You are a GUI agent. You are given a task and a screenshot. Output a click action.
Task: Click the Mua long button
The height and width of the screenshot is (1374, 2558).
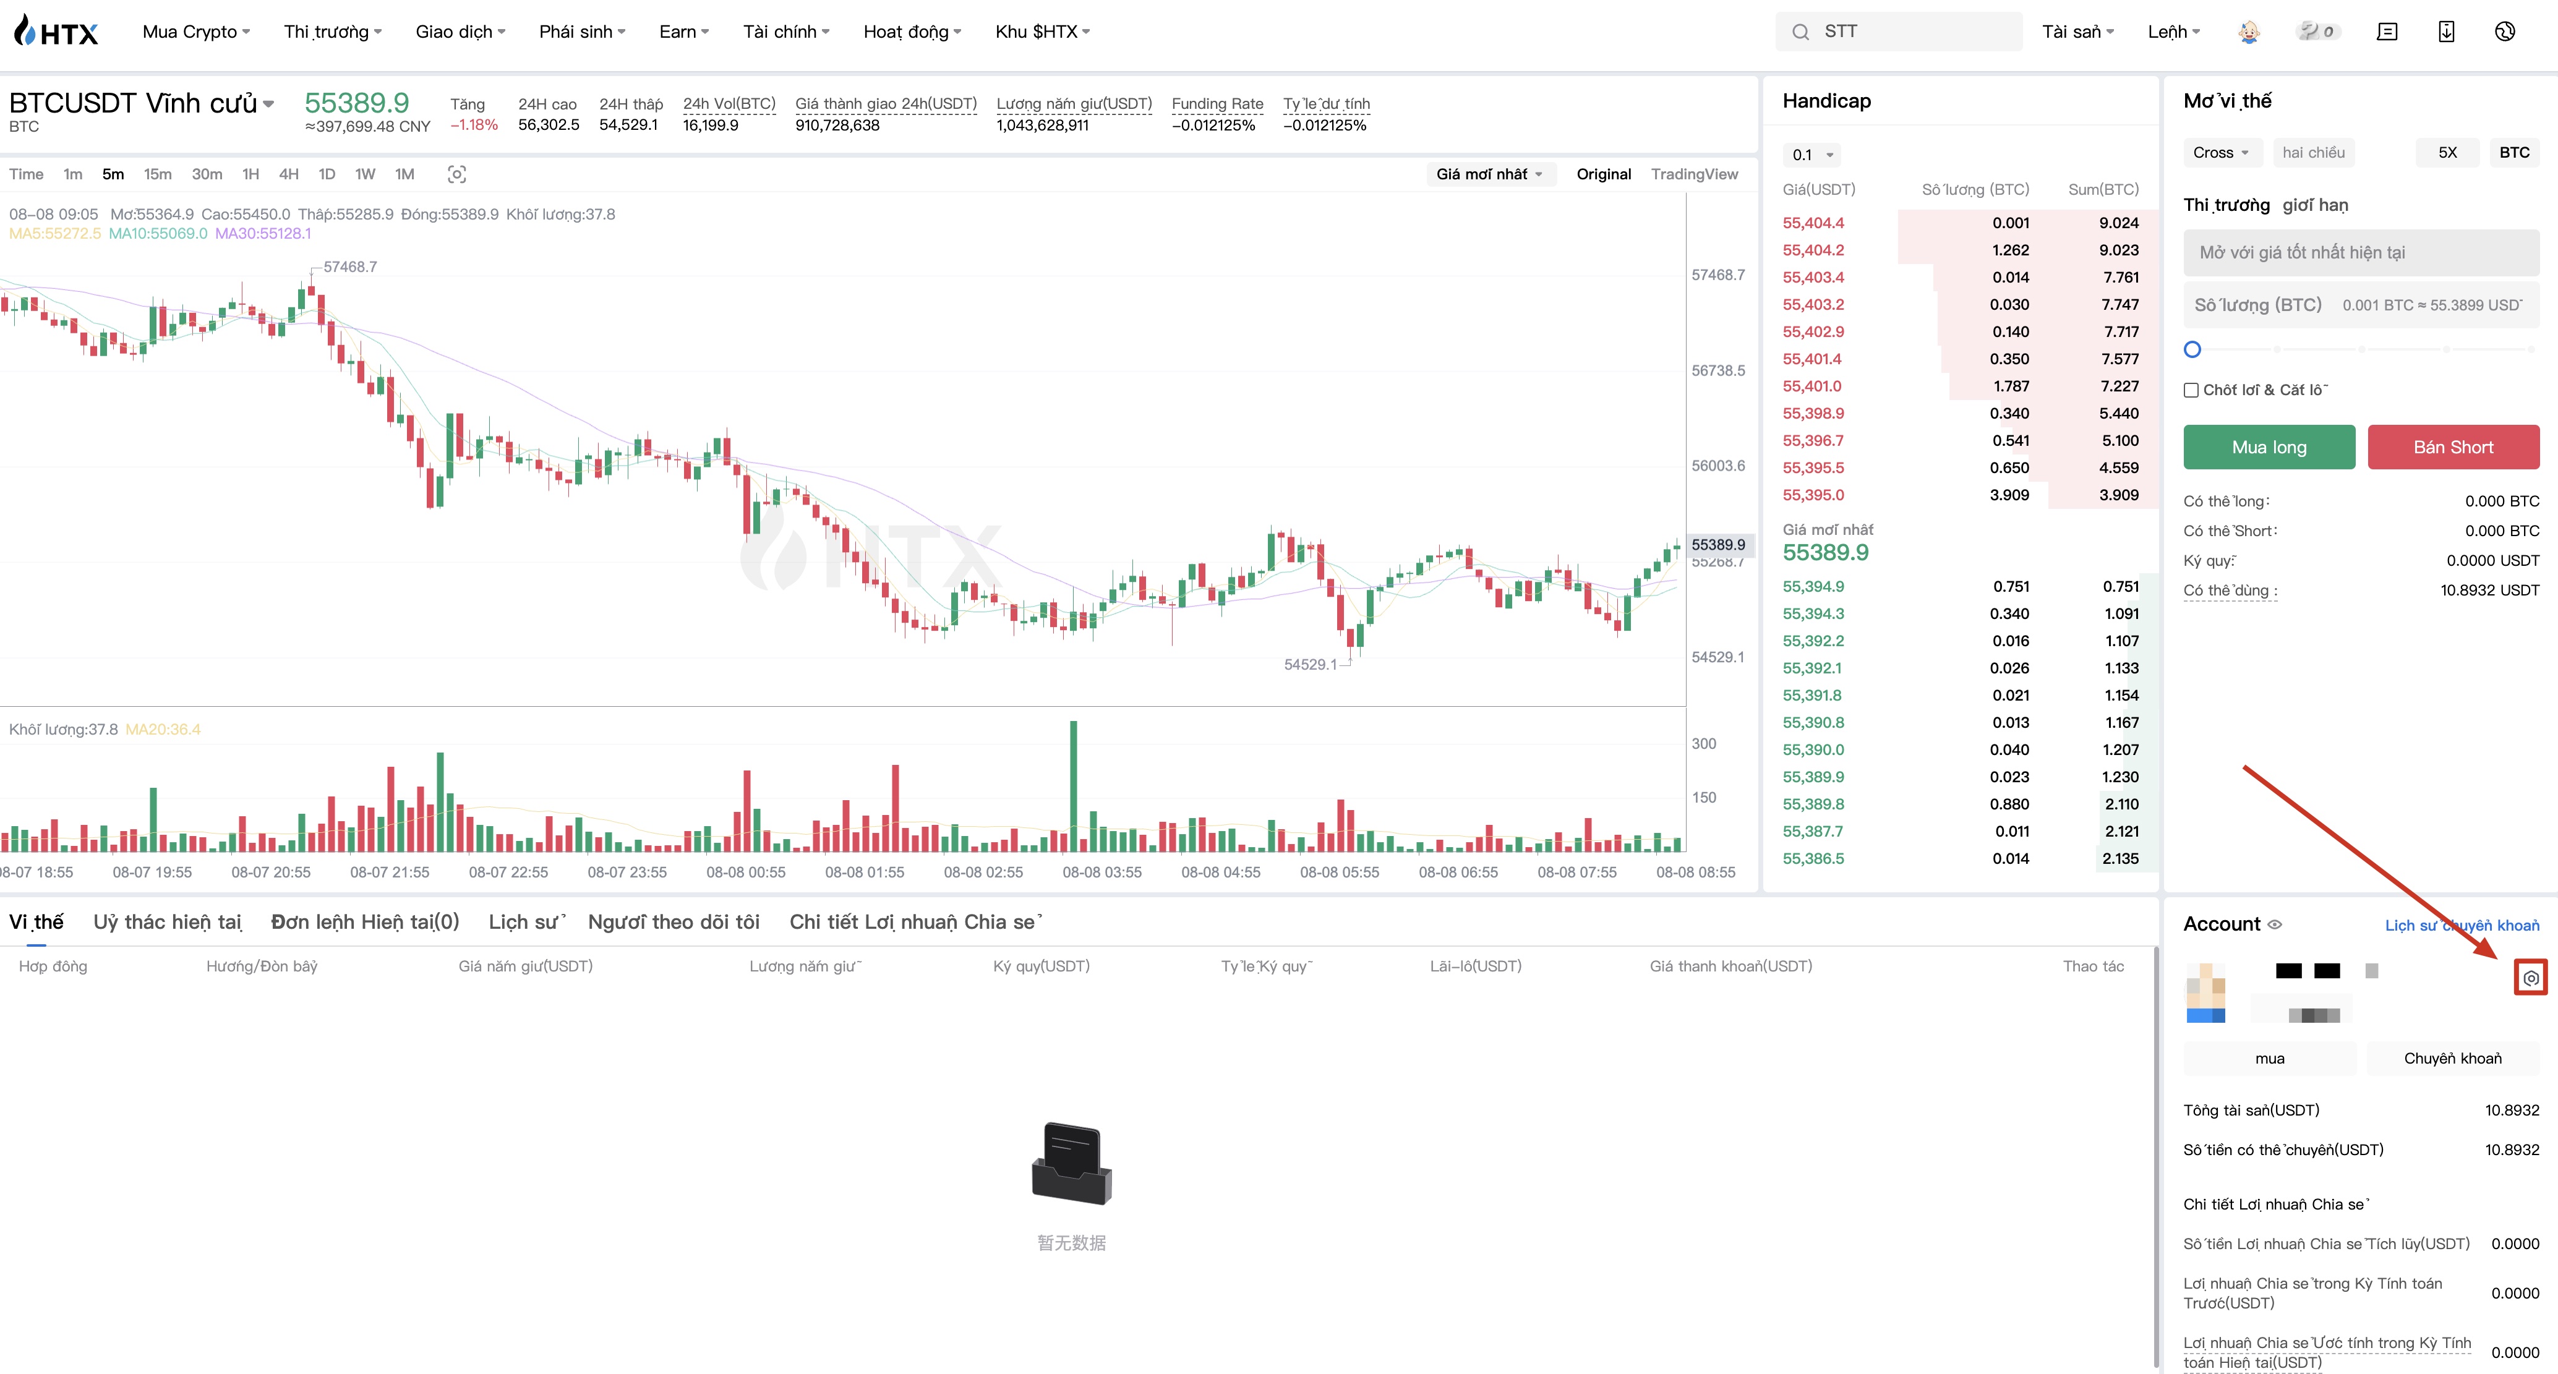[2269, 448]
